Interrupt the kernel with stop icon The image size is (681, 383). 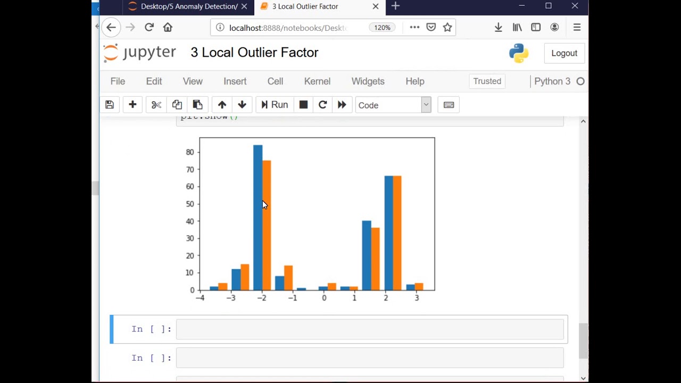pyautogui.click(x=303, y=105)
